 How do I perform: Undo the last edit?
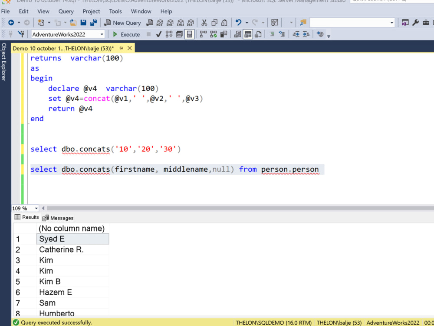(x=238, y=23)
